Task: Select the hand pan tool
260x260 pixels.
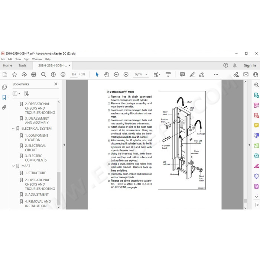Action: 107,74
